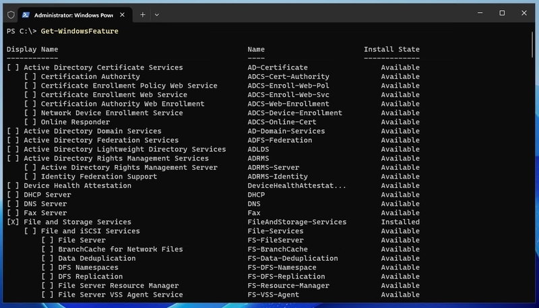Click Certificate Enrollment Policy Web Service text
Screen dimensions: 539x308
pyautogui.click(x=129, y=86)
